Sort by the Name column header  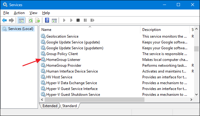(x=90, y=30)
